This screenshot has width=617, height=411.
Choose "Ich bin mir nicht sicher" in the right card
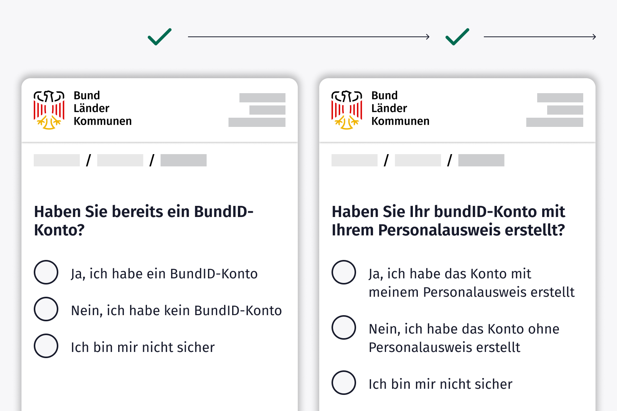tap(344, 383)
